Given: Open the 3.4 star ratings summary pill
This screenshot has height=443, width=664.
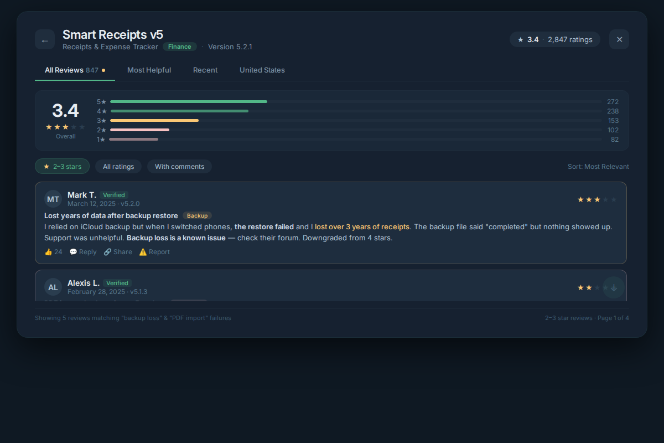Looking at the screenshot, I should [x=555, y=39].
